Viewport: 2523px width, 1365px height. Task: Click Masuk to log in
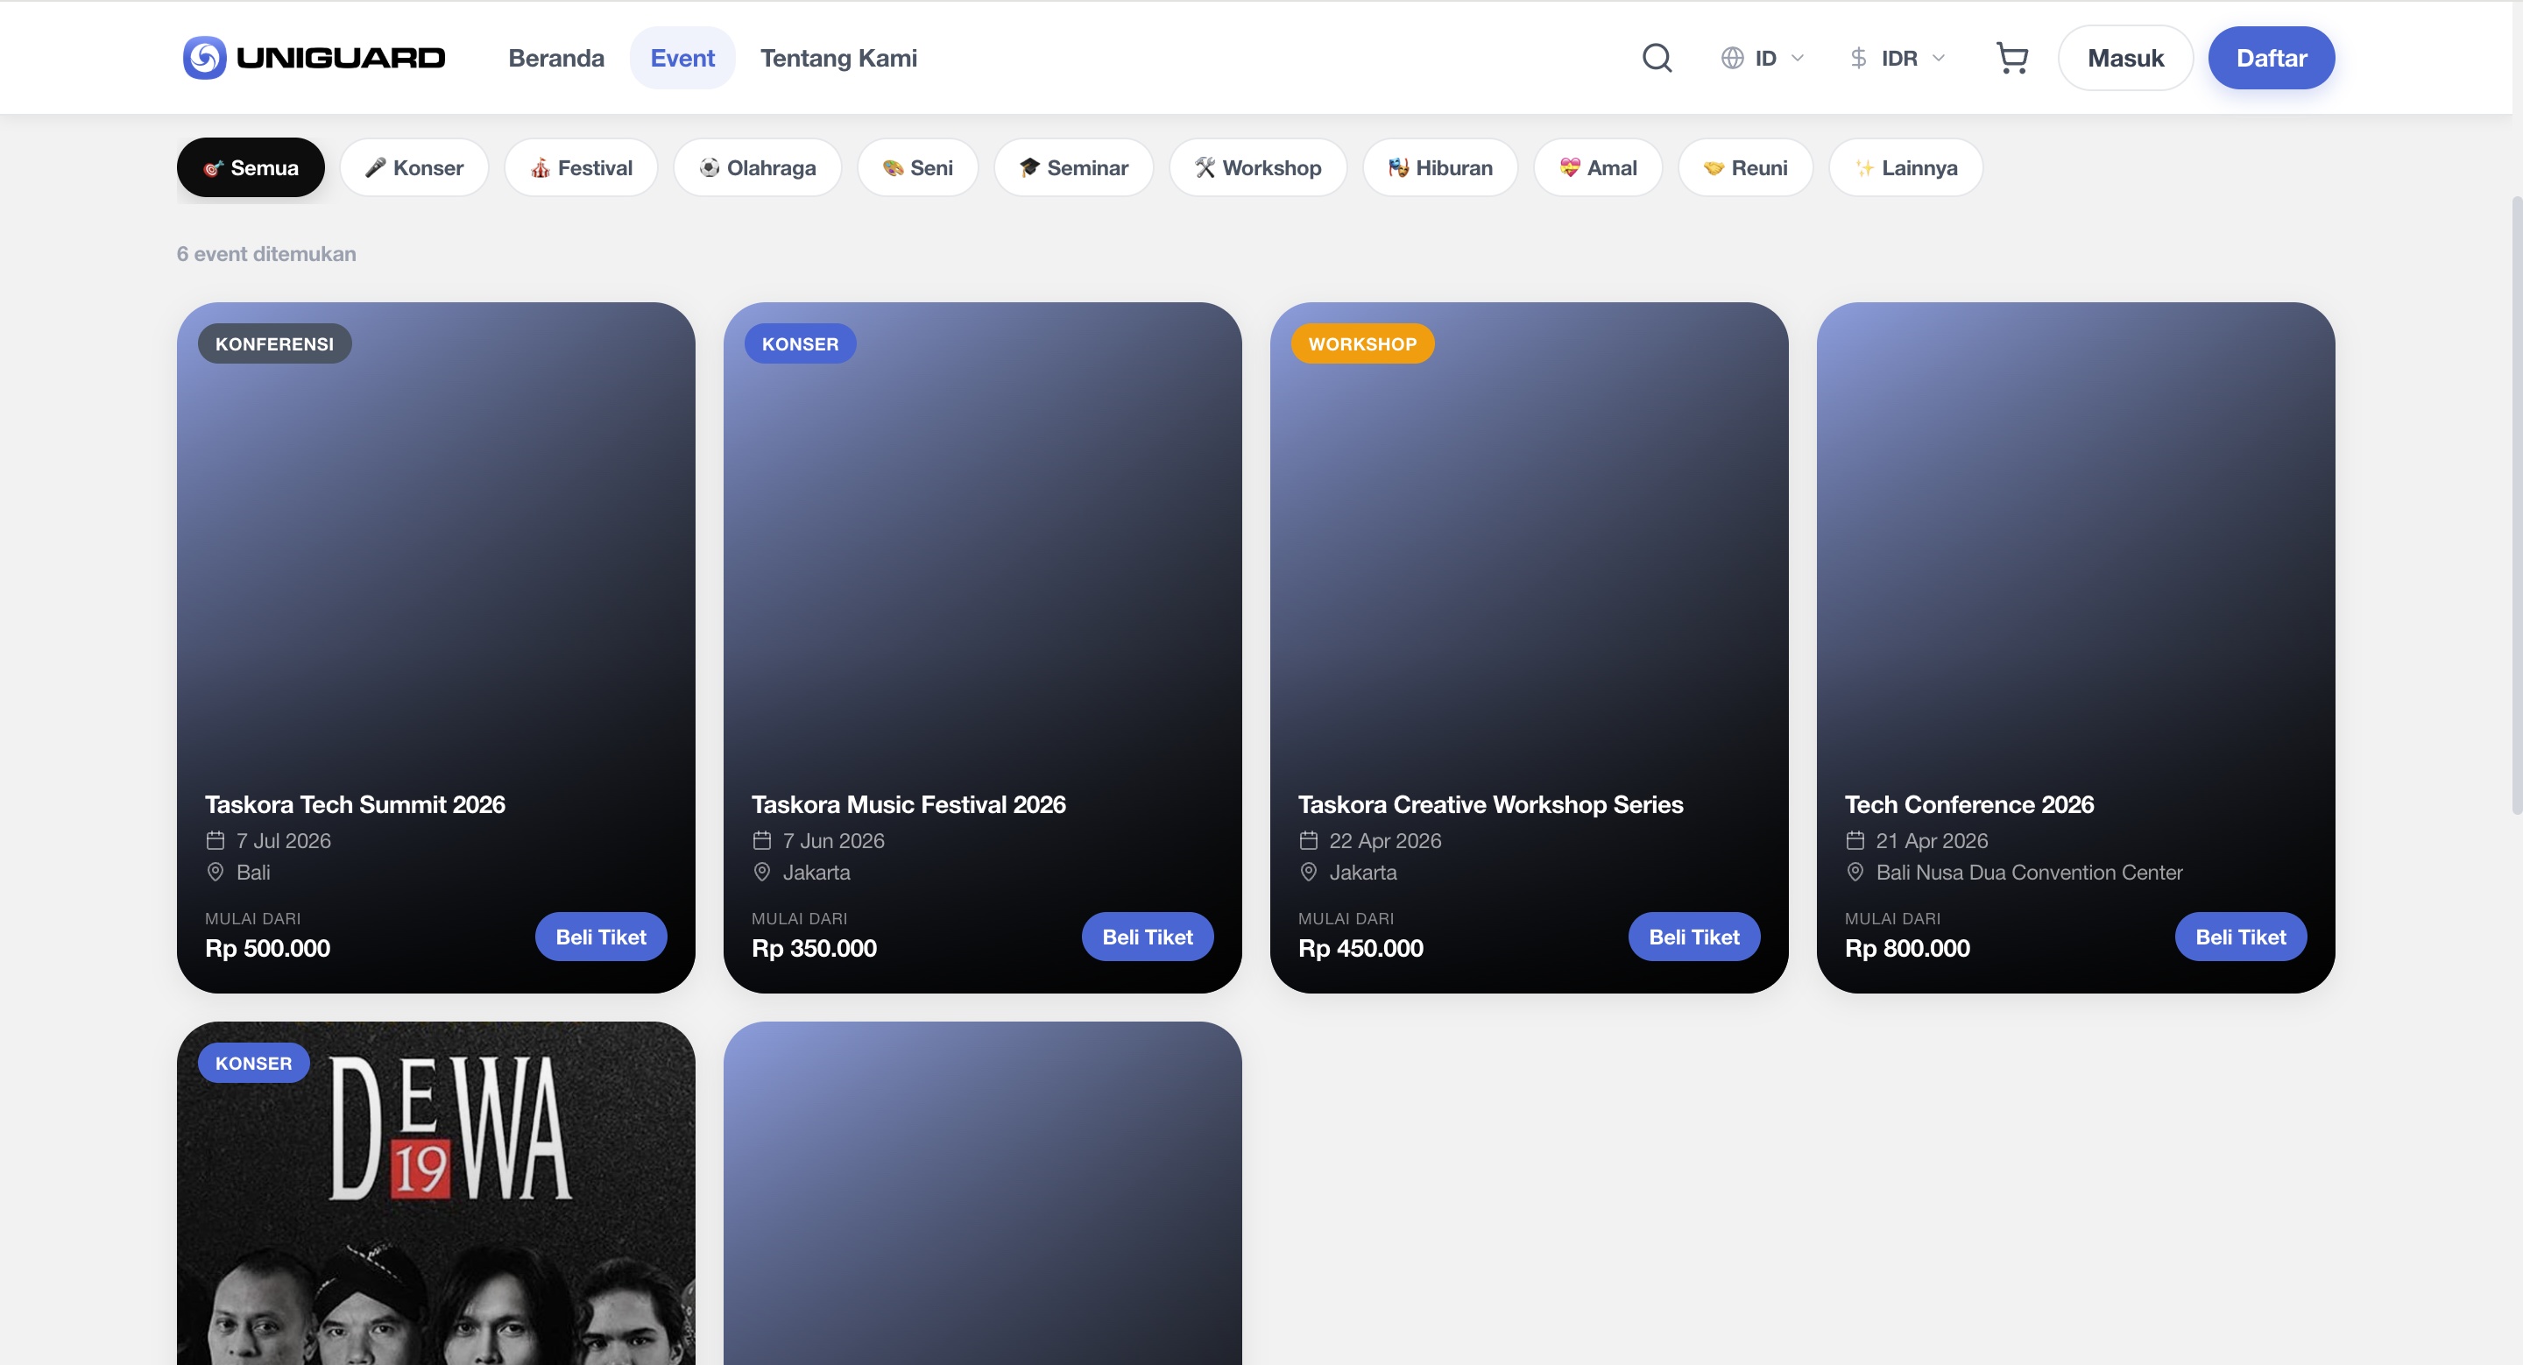tap(2124, 57)
